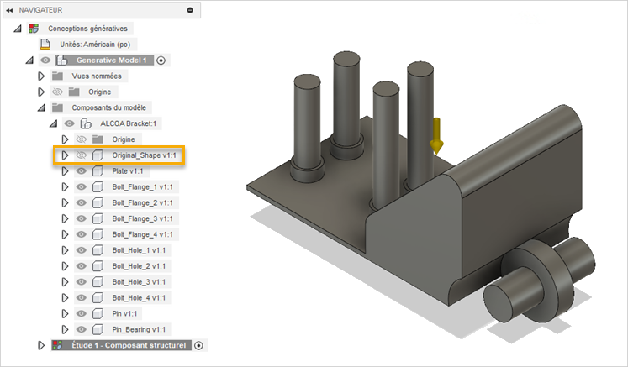Viewport: 628px width, 367px height.
Task: Select the ALCOA Bracket:1 label
Action: point(128,123)
